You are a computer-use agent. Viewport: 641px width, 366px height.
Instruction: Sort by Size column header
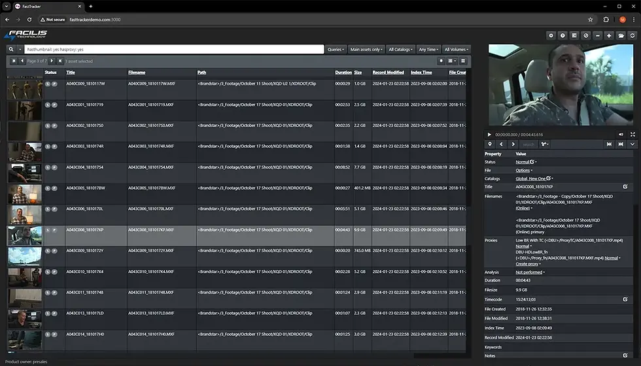click(358, 73)
